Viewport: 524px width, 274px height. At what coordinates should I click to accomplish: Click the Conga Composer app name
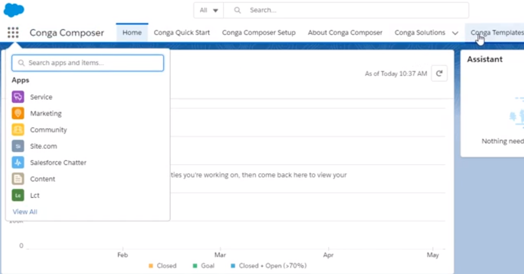coord(67,33)
